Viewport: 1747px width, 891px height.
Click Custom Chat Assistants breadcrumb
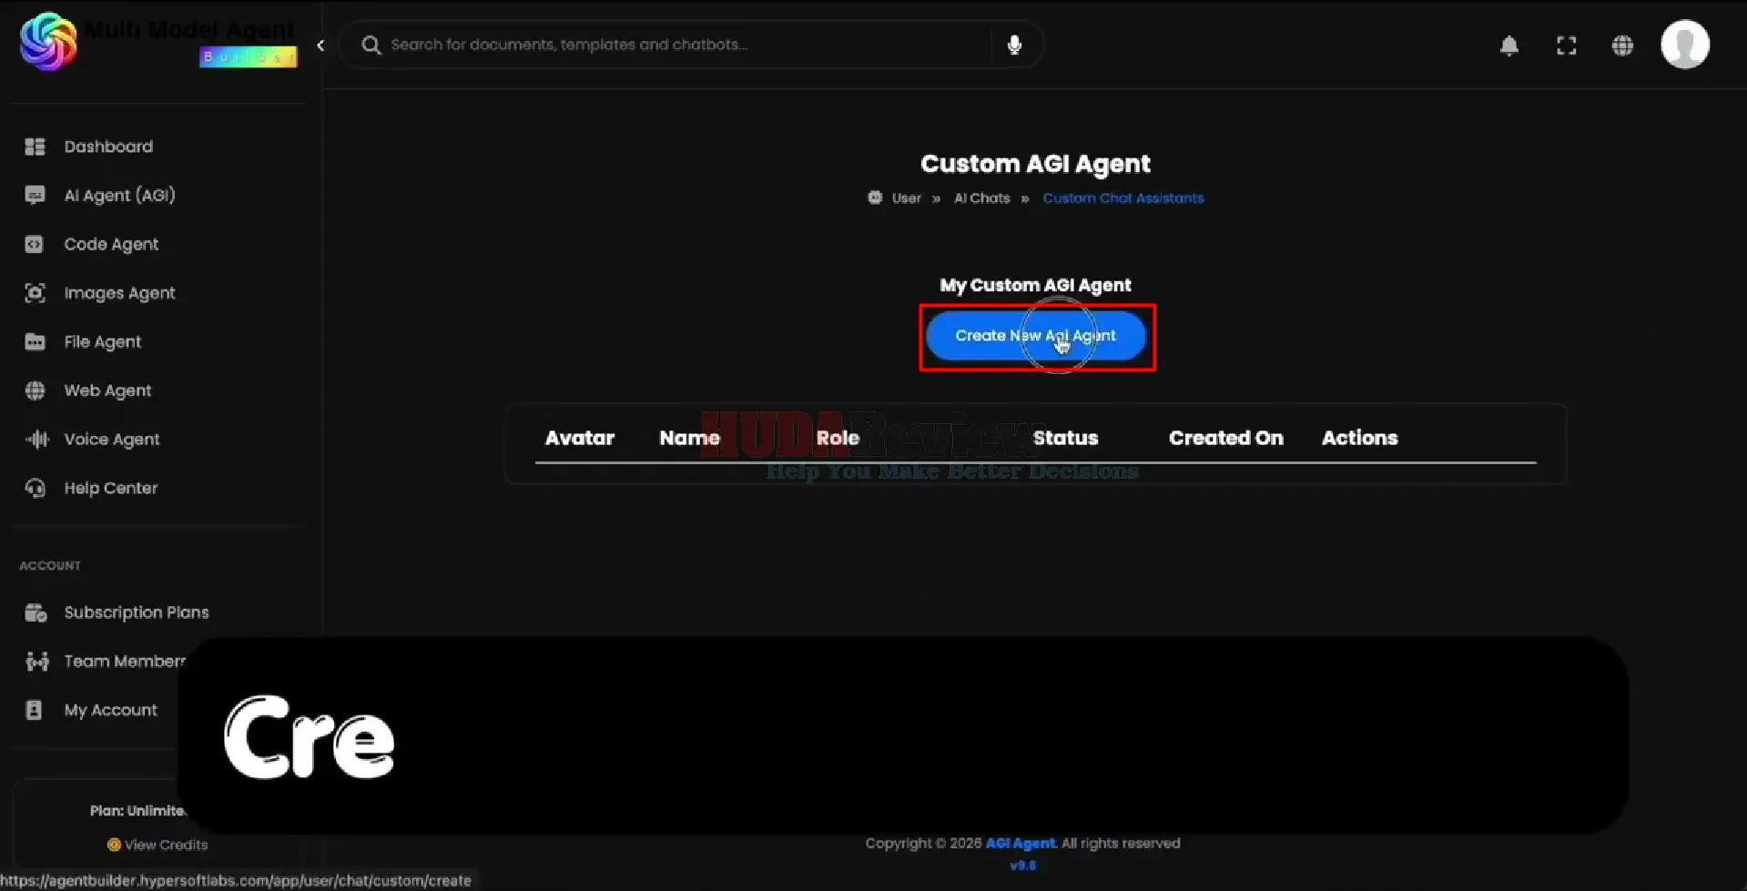(x=1122, y=198)
